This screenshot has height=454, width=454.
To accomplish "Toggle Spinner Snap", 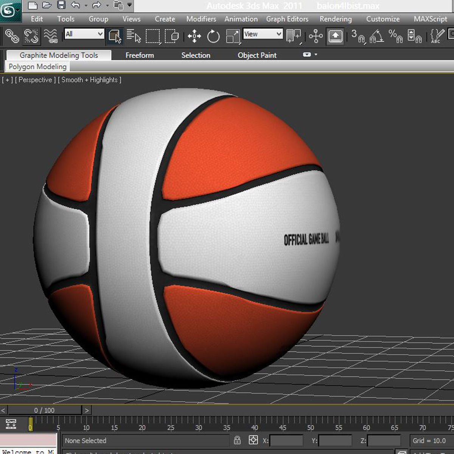I will tap(415, 36).
